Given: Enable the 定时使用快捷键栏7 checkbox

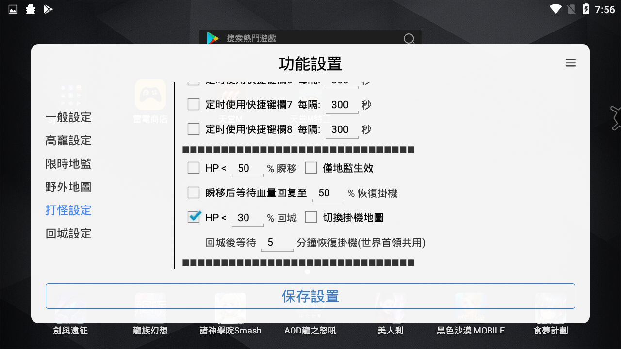Looking at the screenshot, I should [x=193, y=104].
